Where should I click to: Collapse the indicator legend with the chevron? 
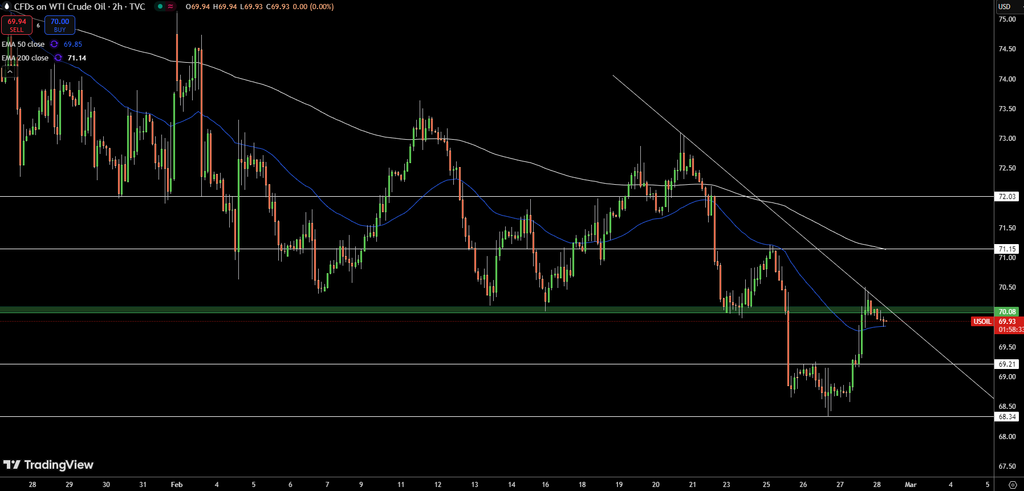tap(10, 72)
